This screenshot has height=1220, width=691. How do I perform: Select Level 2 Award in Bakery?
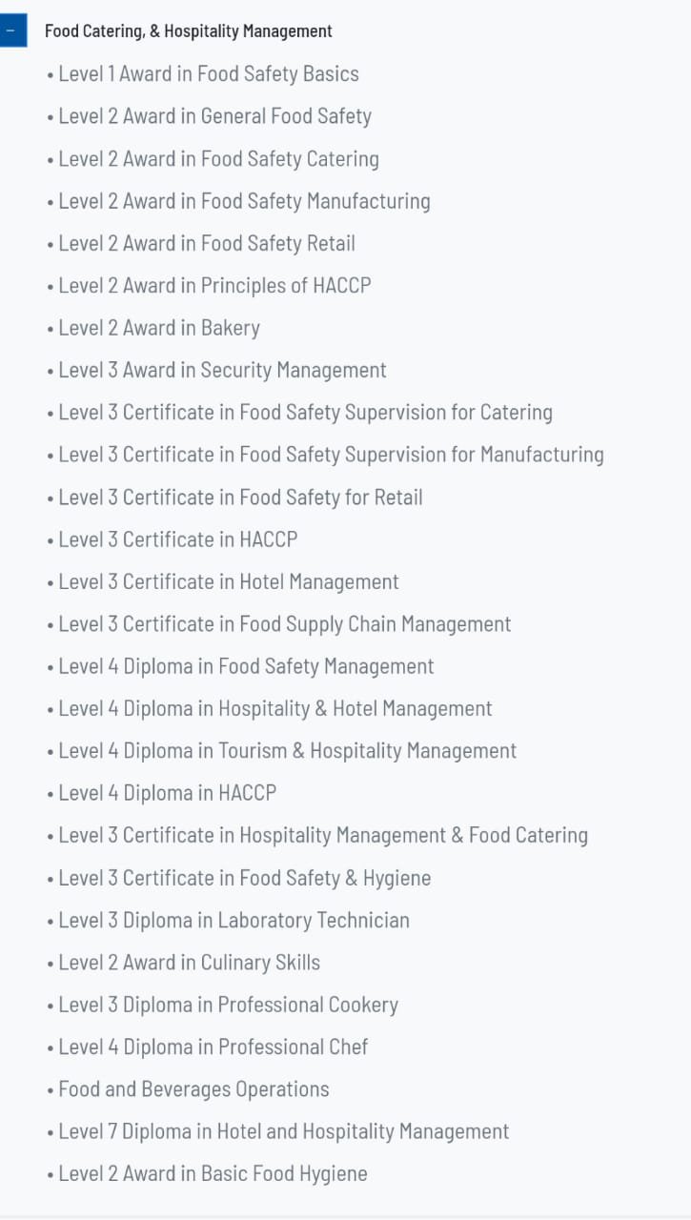click(x=159, y=328)
